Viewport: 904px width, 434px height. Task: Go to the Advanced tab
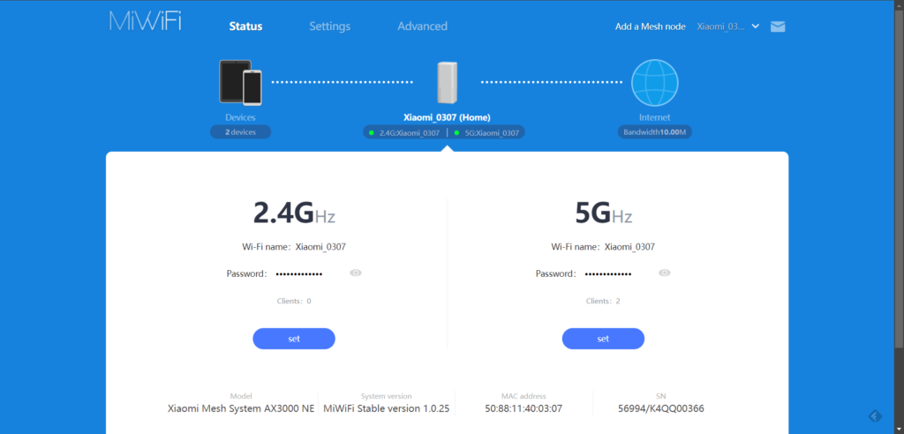tap(422, 26)
